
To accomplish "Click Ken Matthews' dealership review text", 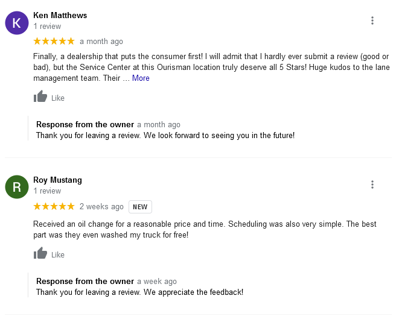I will pos(211,67).
